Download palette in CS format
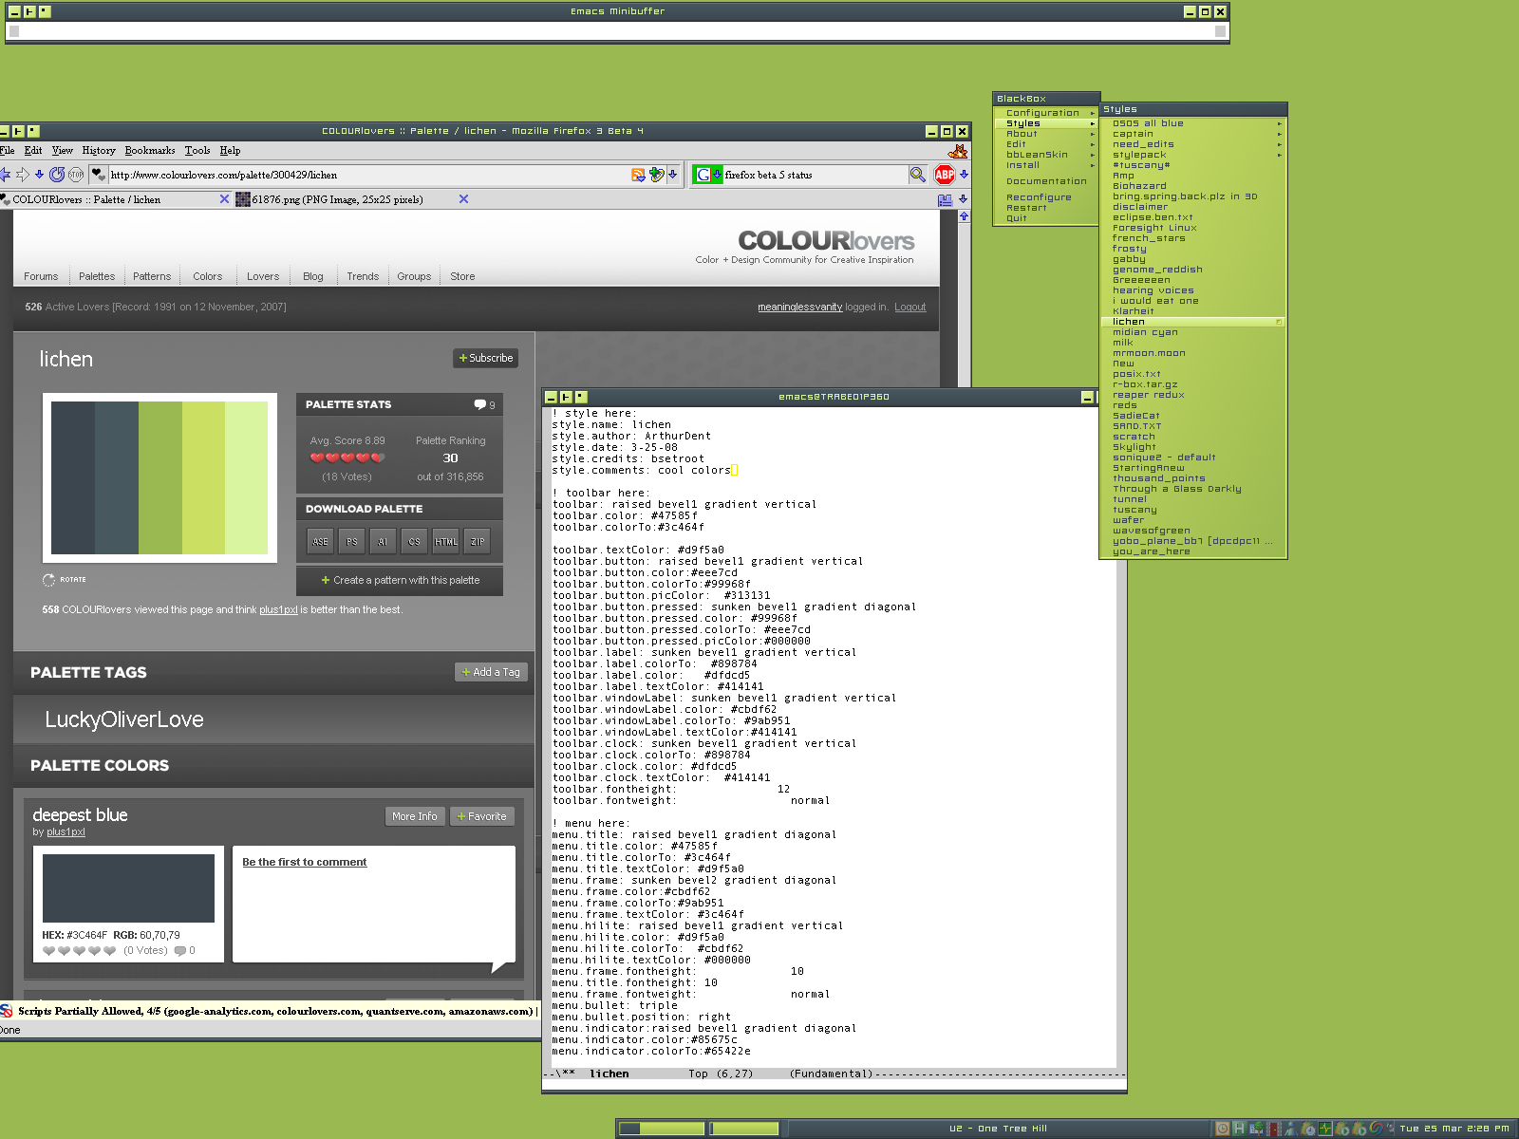The width and height of the screenshot is (1519, 1139). [415, 542]
